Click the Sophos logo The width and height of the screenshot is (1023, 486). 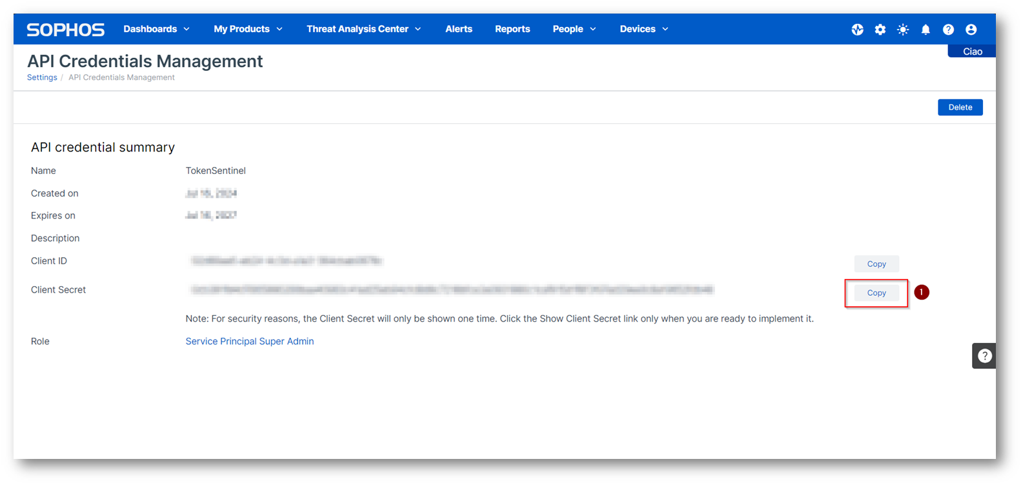65,30
